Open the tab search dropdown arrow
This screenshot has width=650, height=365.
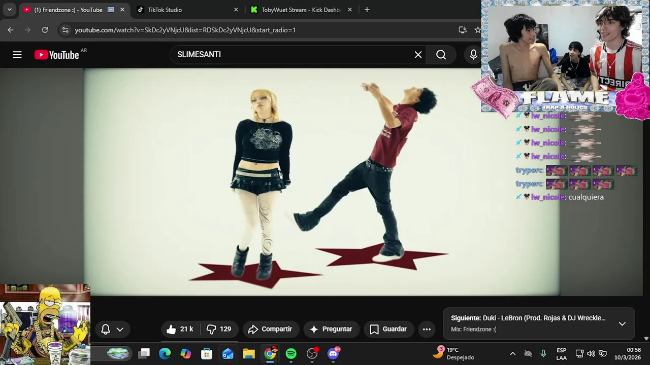pos(9,10)
